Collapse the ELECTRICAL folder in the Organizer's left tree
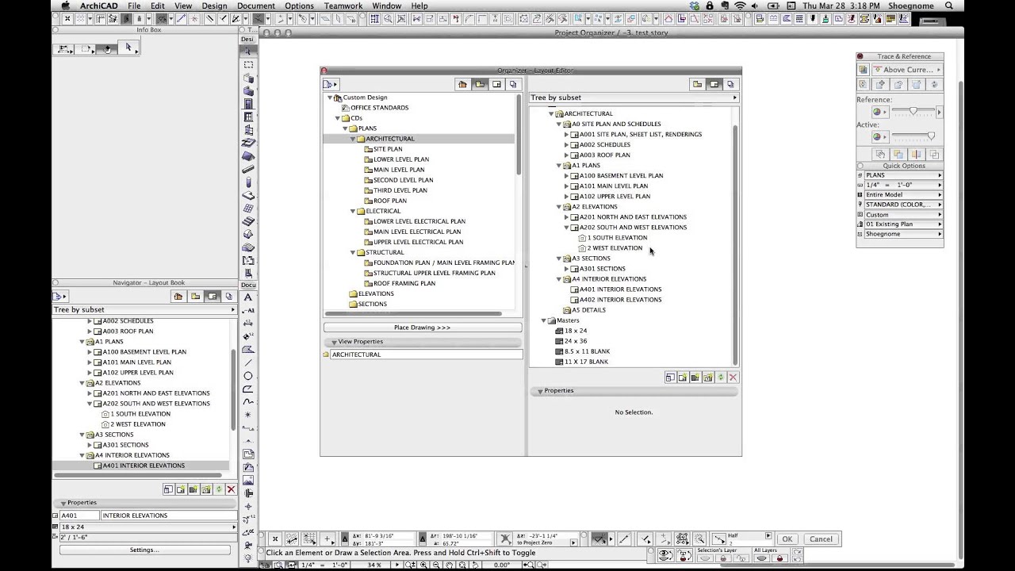Image resolution: width=1015 pixels, height=571 pixels. click(353, 211)
